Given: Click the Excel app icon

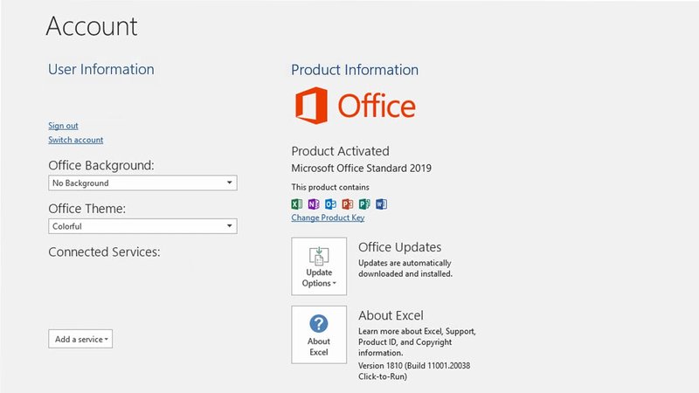Looking at the screenshot, I should coord(297,203).
